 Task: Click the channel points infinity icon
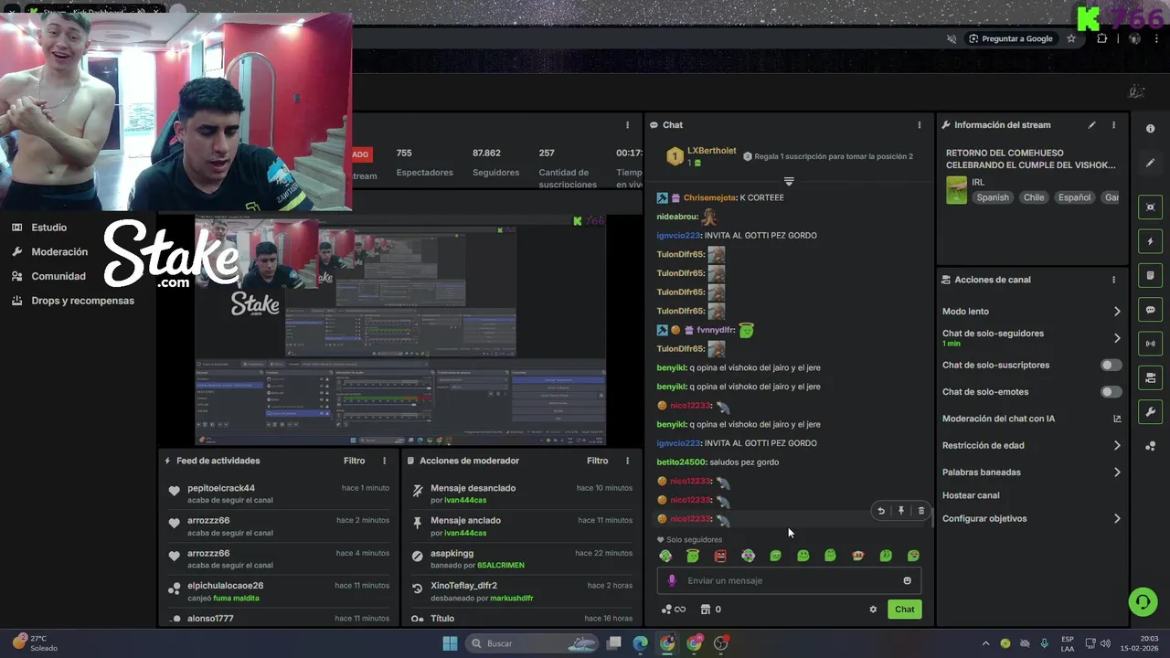[x=674, y=610]
